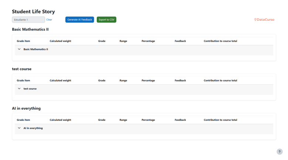Click Contribution to course total in Basic Mathematics table

tap(220, 41)
